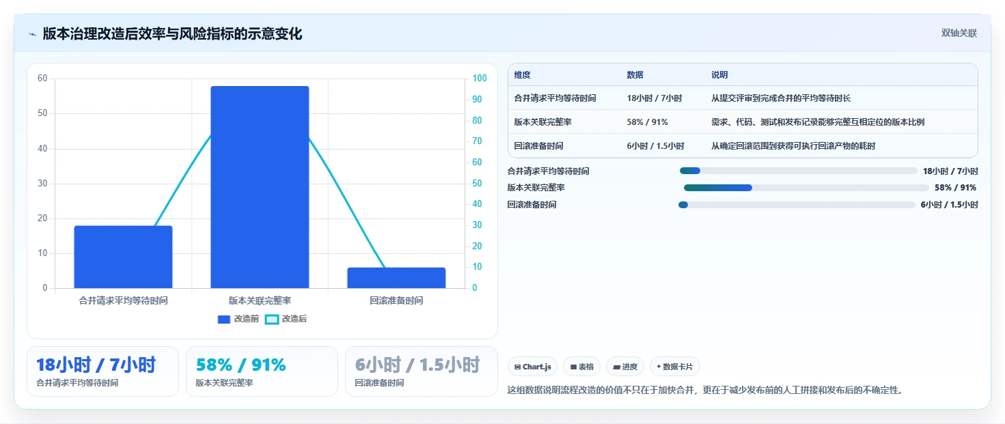Viewport: 1005px width, 424px height.
Task: Toggle the 改造后 legend swatch
Action: 272,319
